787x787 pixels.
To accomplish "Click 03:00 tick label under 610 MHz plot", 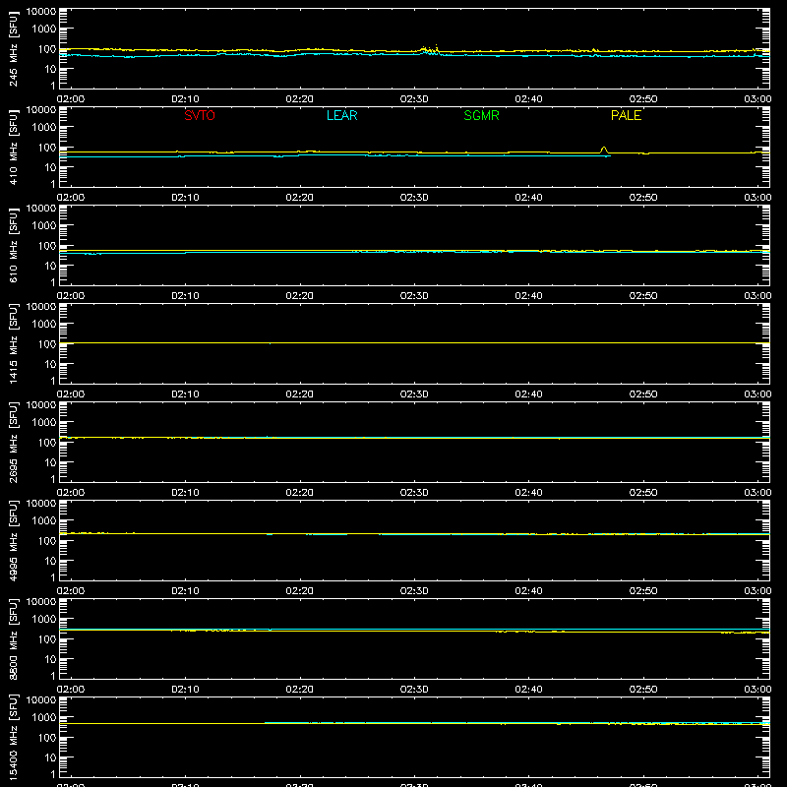I will pyautogui.click(x=757, y=296).
